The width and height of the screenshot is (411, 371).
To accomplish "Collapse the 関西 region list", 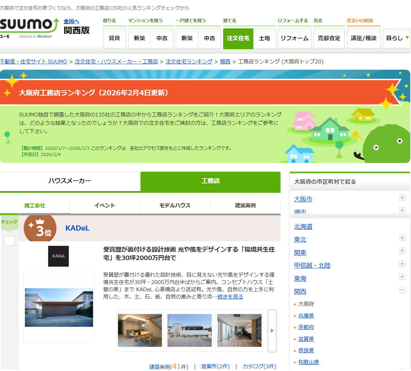I will [x=402, y=290].
